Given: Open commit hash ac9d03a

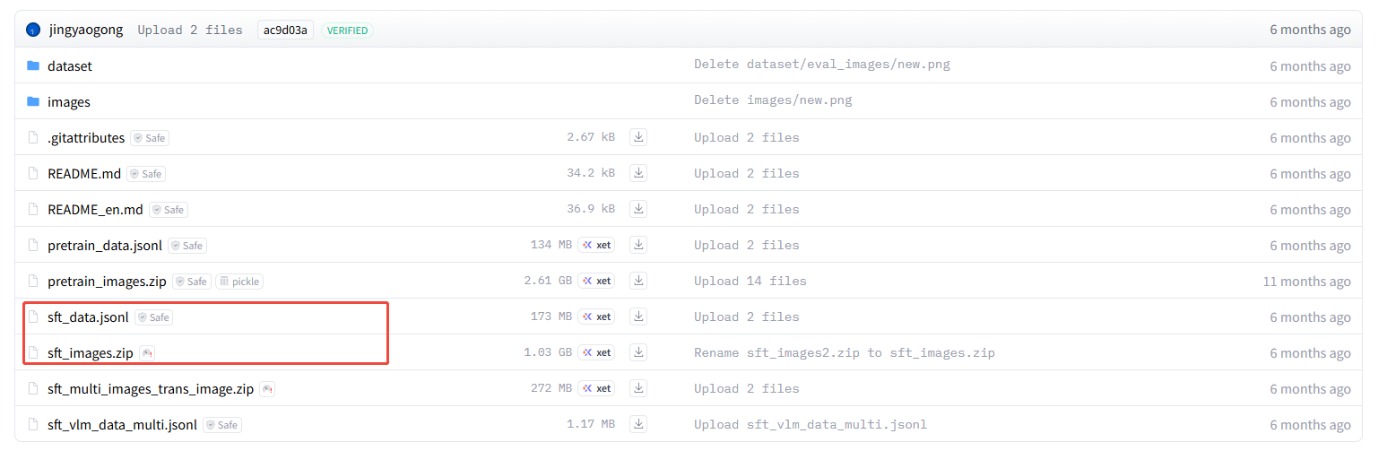Looking at the screenshot, I should 285,30.
